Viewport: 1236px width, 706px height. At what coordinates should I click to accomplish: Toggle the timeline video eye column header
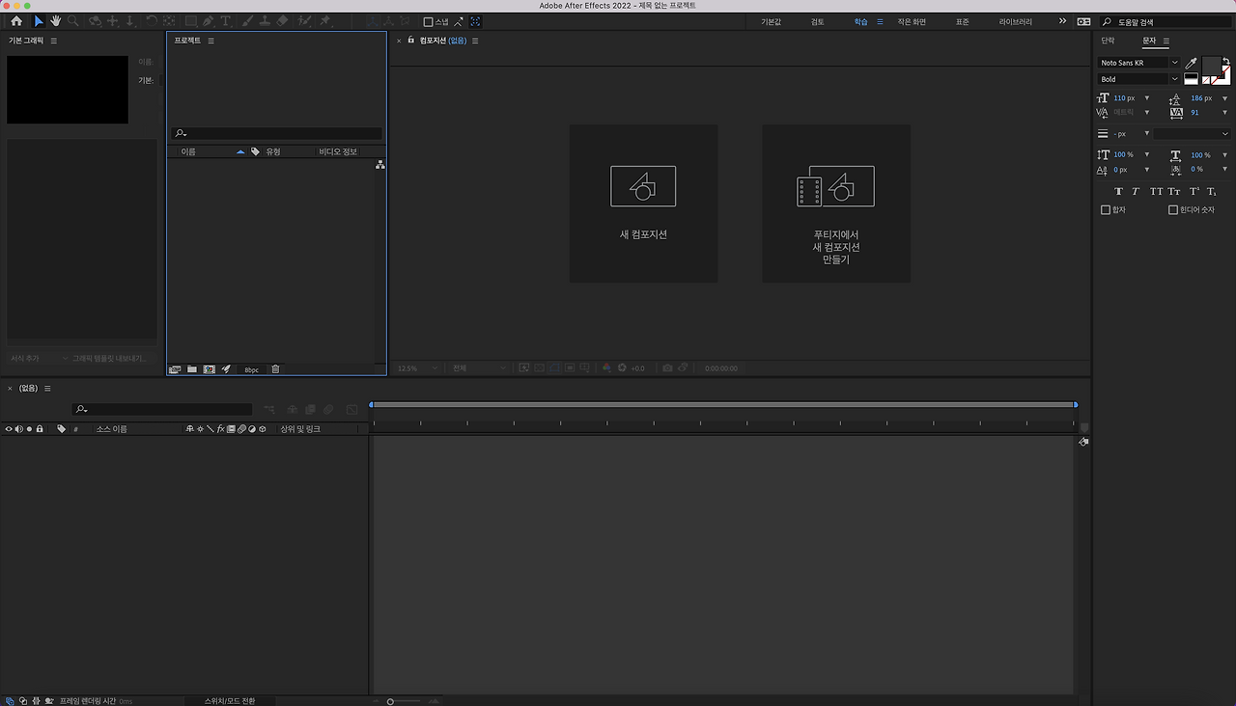[x=9, y=429]
